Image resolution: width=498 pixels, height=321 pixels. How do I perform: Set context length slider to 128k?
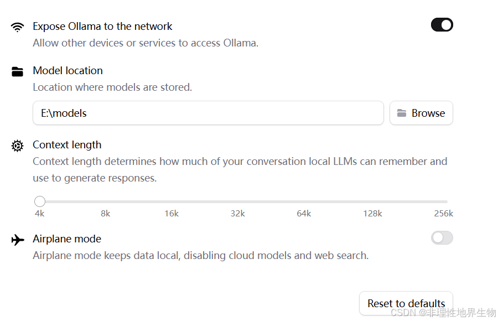372,201
